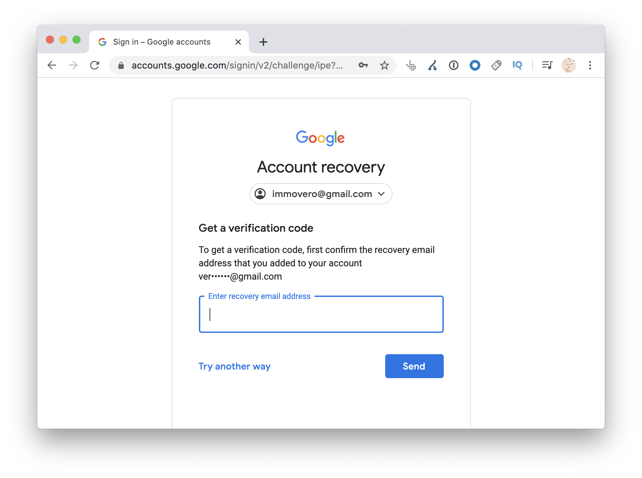Click the back navigation arrow
This screenshot has width=642, height=478.
click(52, 65)
